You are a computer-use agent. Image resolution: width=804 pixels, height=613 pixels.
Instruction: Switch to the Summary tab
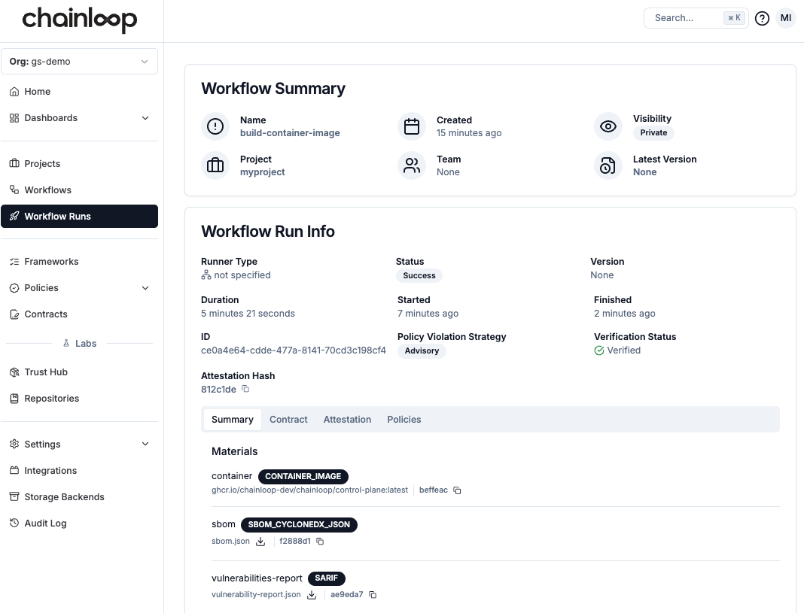pos(233,420)
